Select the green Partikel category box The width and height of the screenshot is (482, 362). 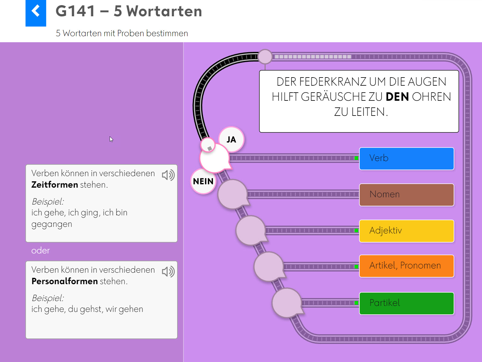click(407, 303)
